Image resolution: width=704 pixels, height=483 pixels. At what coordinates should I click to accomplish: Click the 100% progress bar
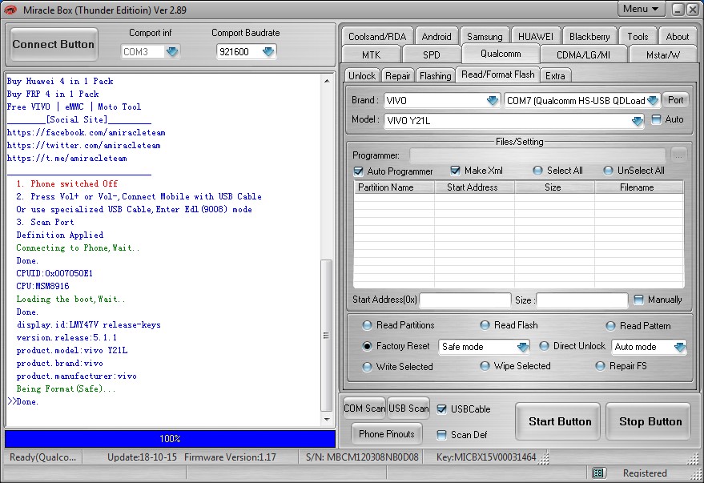click(x=170, y=439)
